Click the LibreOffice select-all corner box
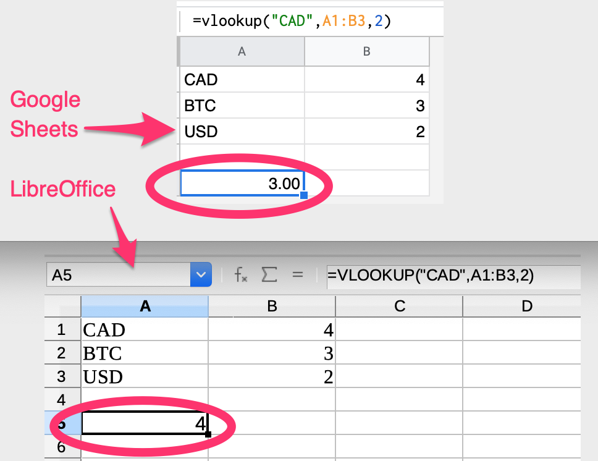Viewport: 598px width, 461px height. tap(62, 306)
